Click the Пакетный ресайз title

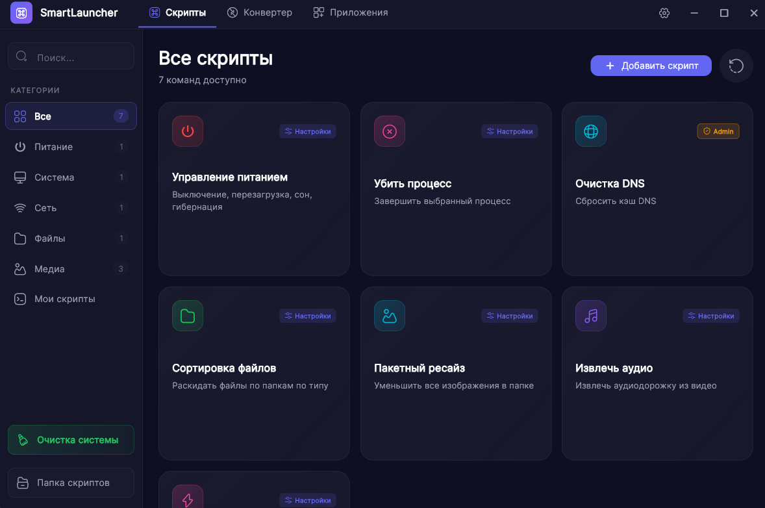click(x=420, y=368)
